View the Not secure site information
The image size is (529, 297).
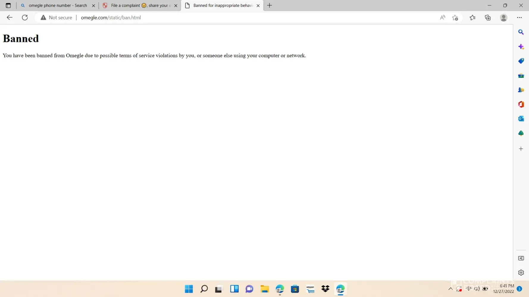coord(57,18)
